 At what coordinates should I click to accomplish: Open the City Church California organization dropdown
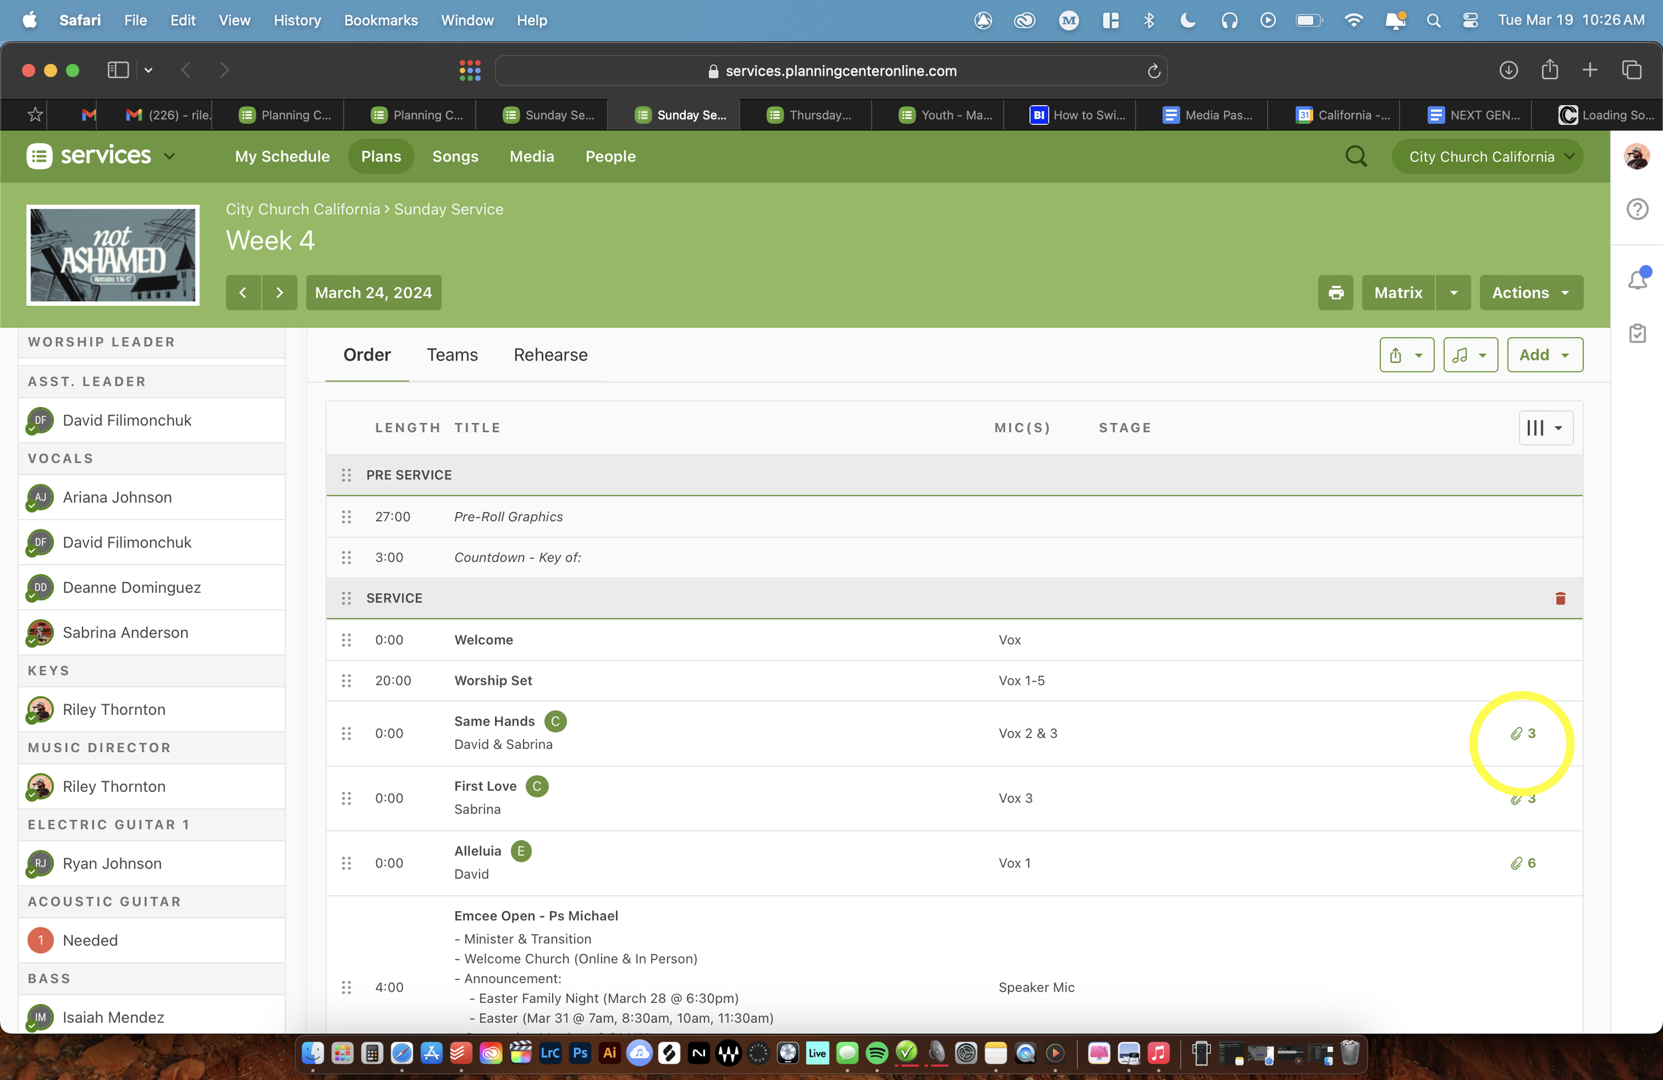click(1487, 156)
